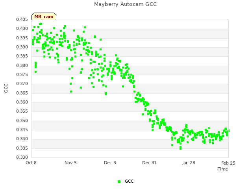Image resolution: width=252 pixels, height=189 pixels.
Task: Click the 0.385 y-axis tick label
Action: pyautogui.click(x=22, y=56)
